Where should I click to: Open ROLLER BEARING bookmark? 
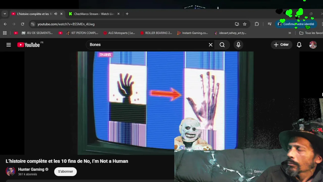[156, 33]
